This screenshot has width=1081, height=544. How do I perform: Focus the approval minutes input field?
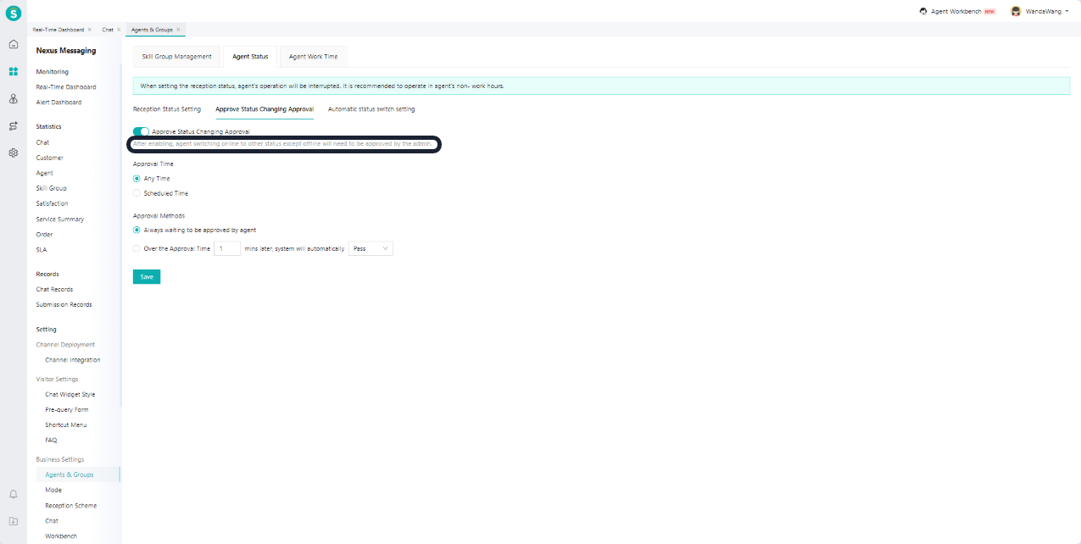coord(226,249)
